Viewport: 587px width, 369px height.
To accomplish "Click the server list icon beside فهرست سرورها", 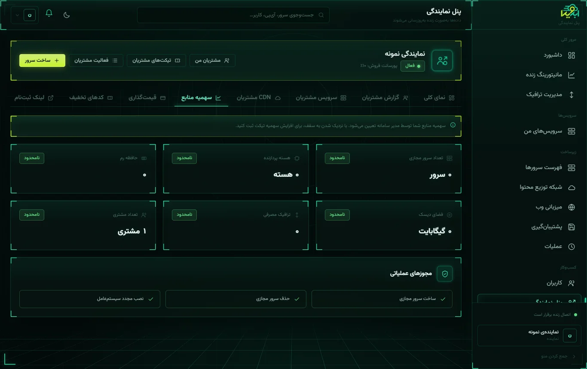I will point(572,167).
